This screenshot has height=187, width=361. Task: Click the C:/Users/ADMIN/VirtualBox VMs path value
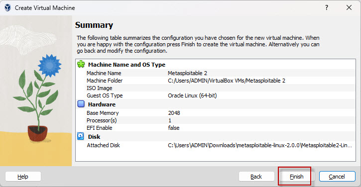click(x=227, y=81)
